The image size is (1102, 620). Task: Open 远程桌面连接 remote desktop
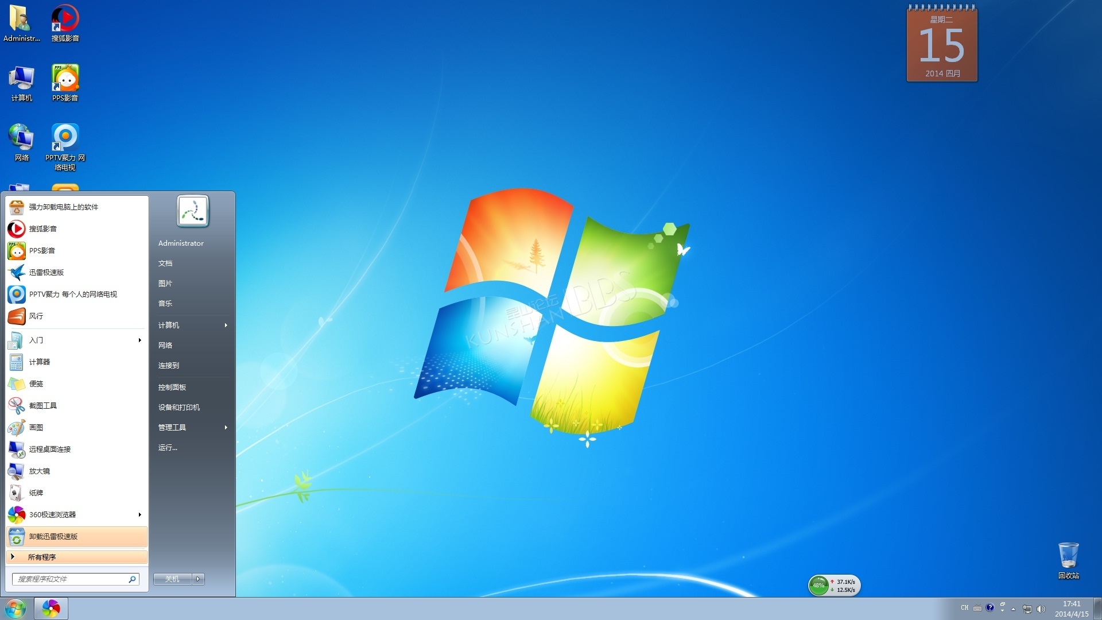pyautogui.click(x=77, y=449)
